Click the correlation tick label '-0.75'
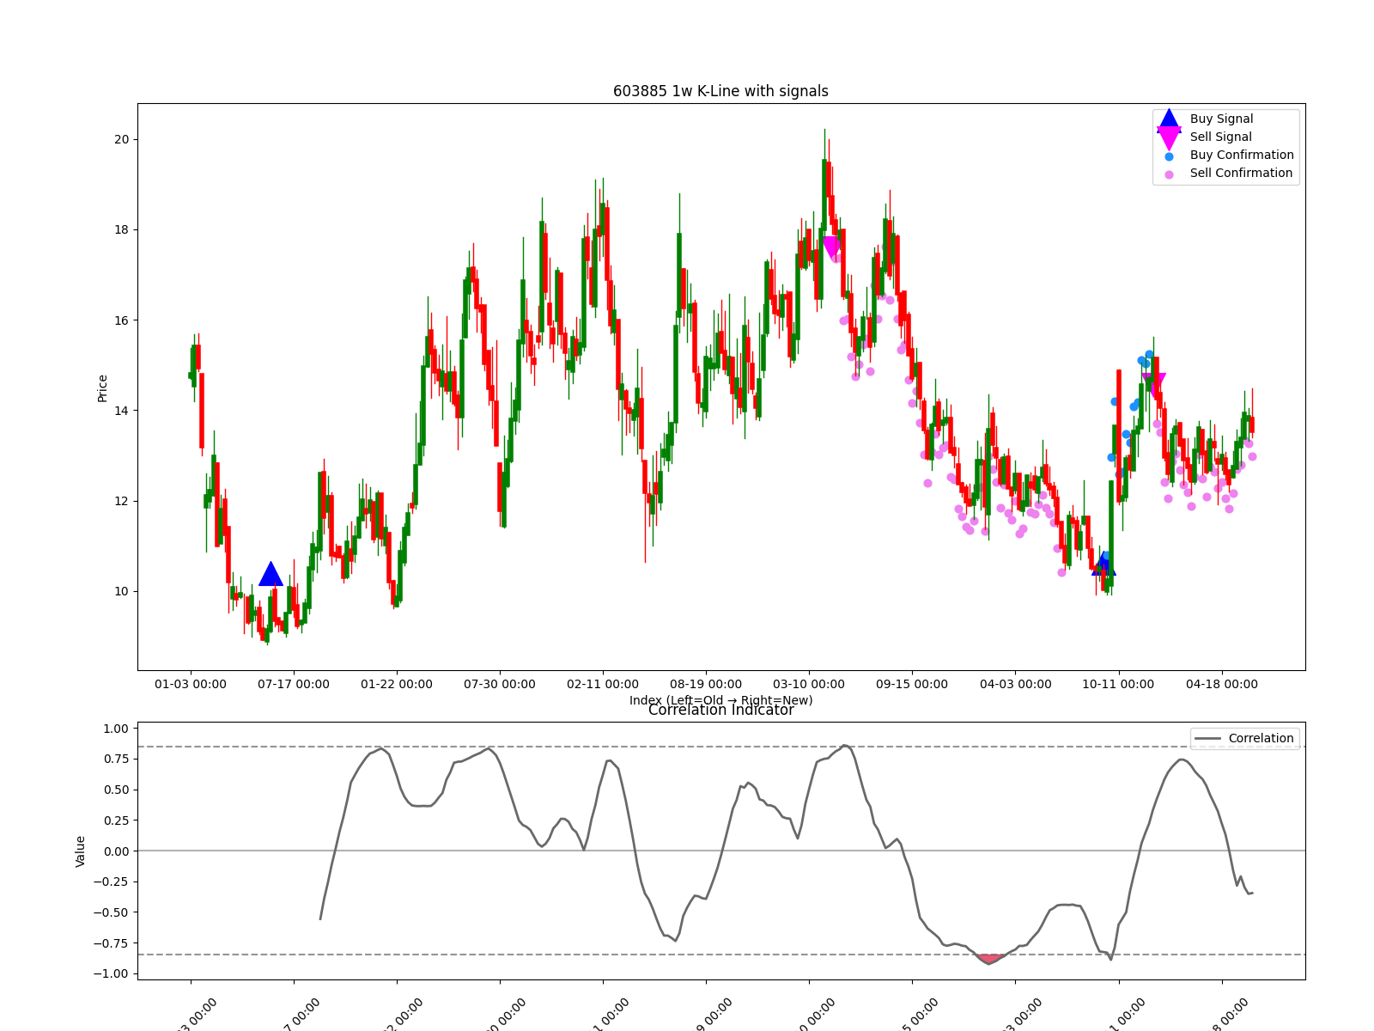The width and height of the screenshot is (1374, 1031). click(111, 943)
